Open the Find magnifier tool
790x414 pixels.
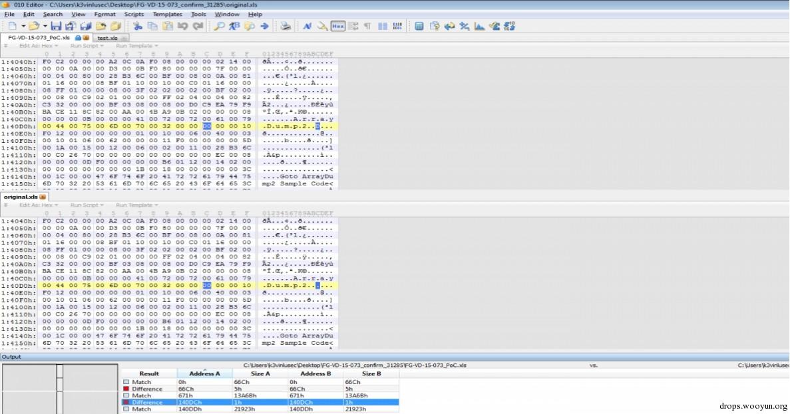click(219, 26)
